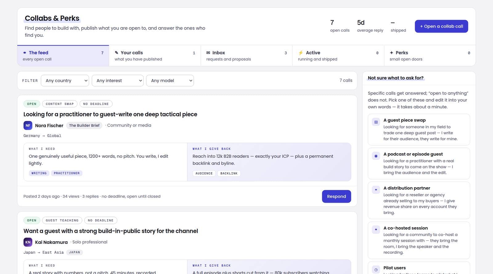The height and width of the screenshot is (274, 493).
Task: Click the co-hosted session icon
Action: click(376, 230)
